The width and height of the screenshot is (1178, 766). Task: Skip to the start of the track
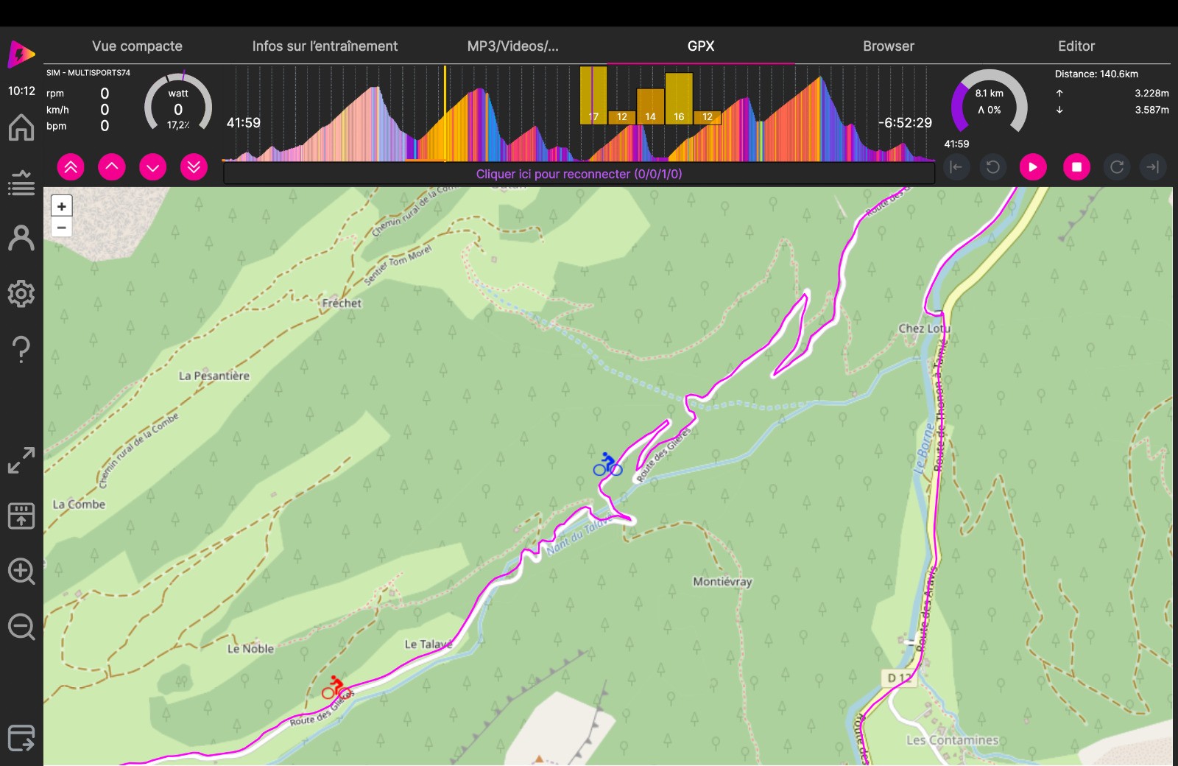(x=956, y=167)
